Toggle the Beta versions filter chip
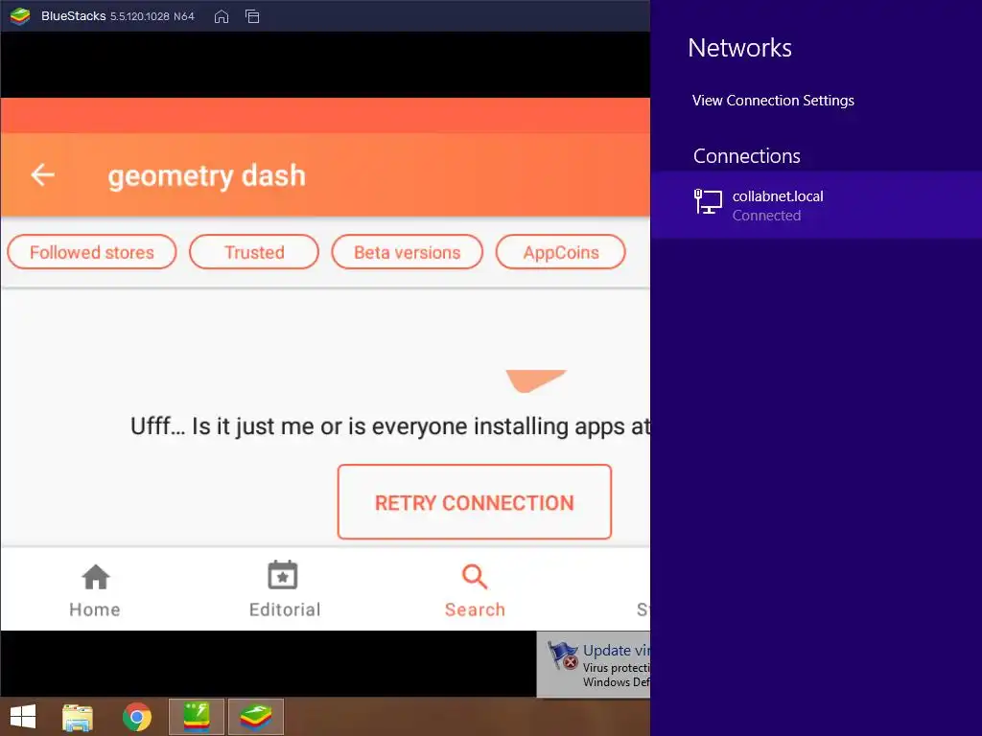The height and width of the screenshot is (736, 982). point(407,252)
